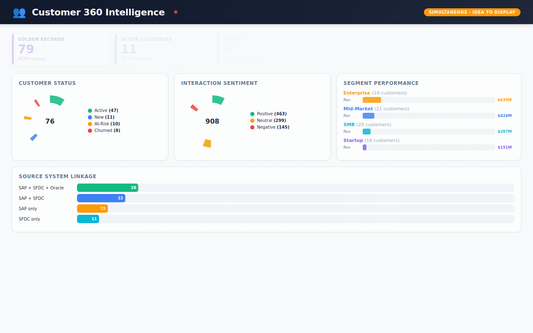
Task: Open the Golden Records KPI card
Action: click(61, 49)
